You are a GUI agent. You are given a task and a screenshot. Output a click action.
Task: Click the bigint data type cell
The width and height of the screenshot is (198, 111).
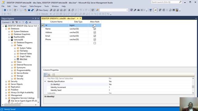pyautogui.click(x=78, y=25)
